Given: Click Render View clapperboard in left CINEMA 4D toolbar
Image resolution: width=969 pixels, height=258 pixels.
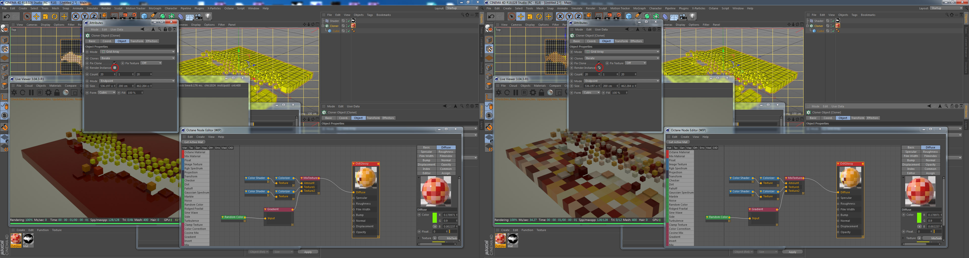Looking at the screenshot, I should 114,16.
